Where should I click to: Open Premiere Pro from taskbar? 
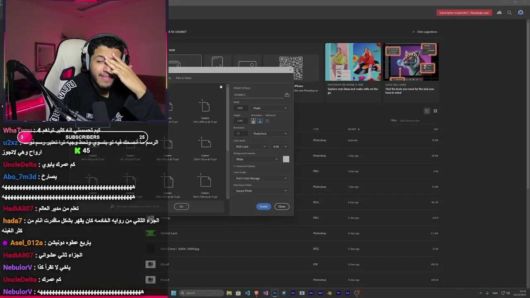pyautogui.click(x=338, y=293)
